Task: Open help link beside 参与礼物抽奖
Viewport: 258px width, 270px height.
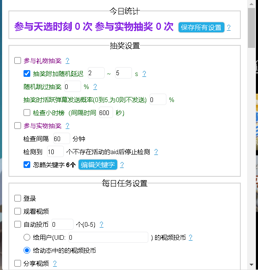Action: tap(67, 61)
